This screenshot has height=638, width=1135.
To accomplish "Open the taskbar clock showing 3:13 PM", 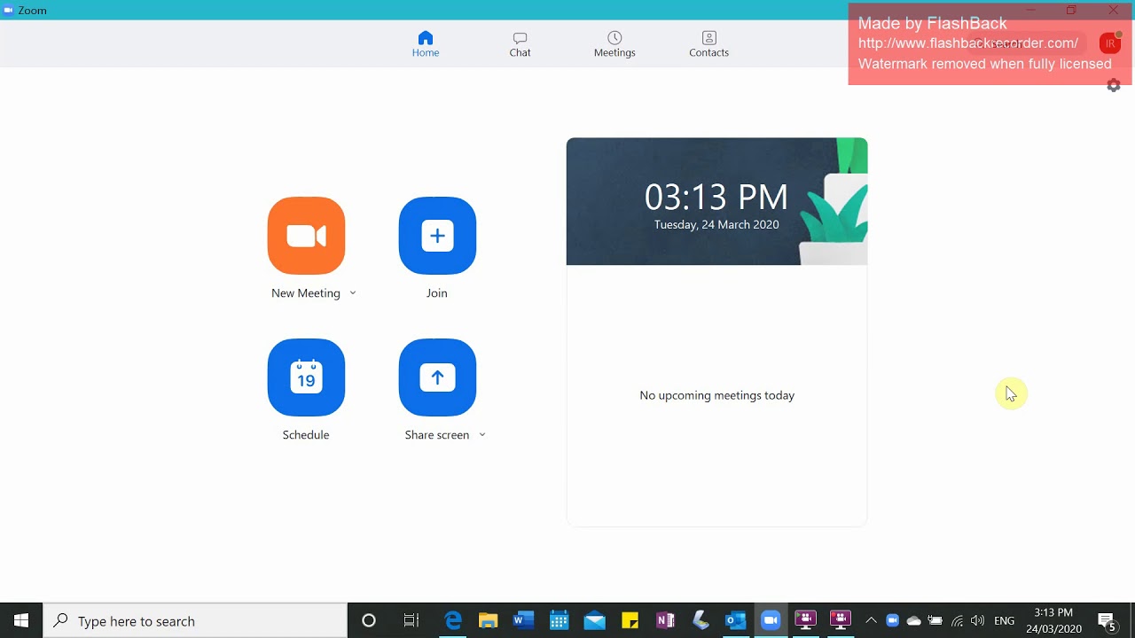I will 1053,621.
